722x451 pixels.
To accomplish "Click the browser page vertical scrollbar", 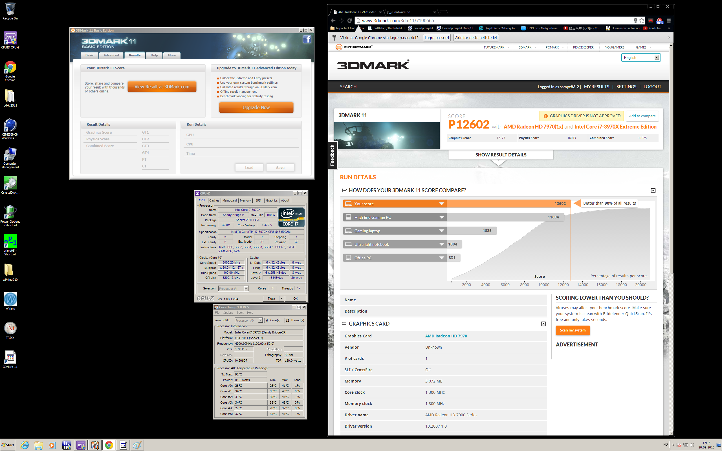I will point(671,161).
